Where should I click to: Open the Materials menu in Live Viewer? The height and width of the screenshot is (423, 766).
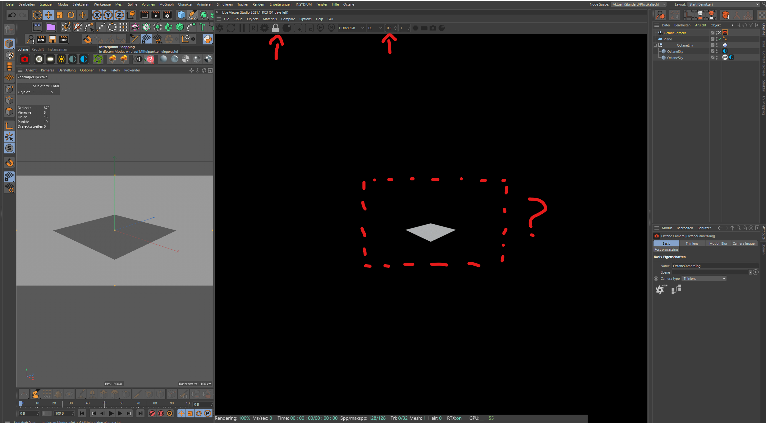[x=269, y=19]
